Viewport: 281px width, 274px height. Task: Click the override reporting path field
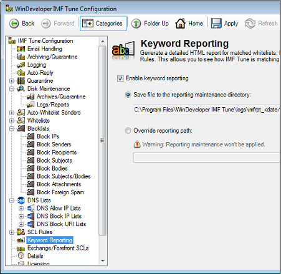tap(206, 158)
